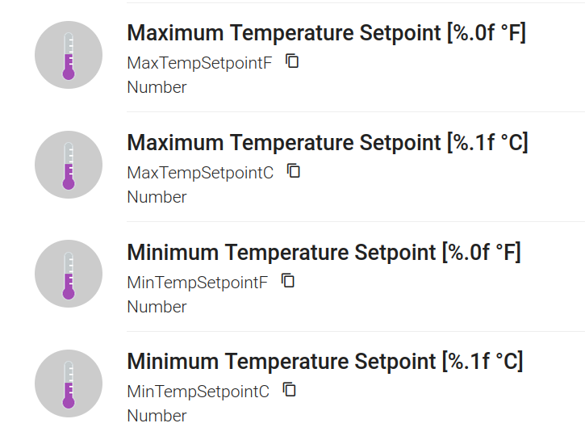Viewport: 585px width, 440px height.
Task: Select the MinTempSetpointF name text
Action: (197, 283)
